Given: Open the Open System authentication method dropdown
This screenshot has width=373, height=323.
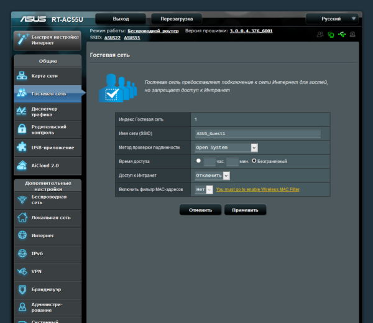Looking at the screenshot, I should point(226,147).
